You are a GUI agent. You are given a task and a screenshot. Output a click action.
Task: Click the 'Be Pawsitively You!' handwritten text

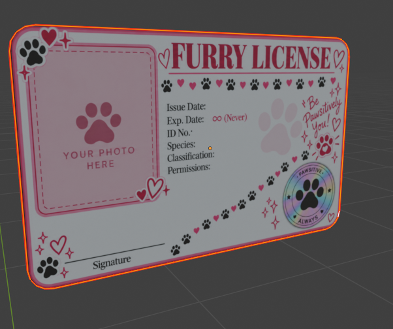322,116
